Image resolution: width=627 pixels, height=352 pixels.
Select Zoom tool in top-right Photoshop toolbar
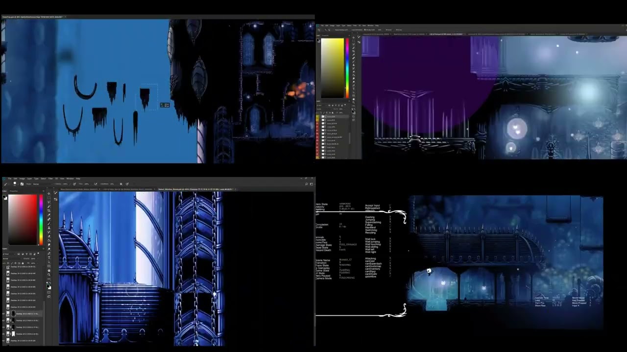click(354, 102)
